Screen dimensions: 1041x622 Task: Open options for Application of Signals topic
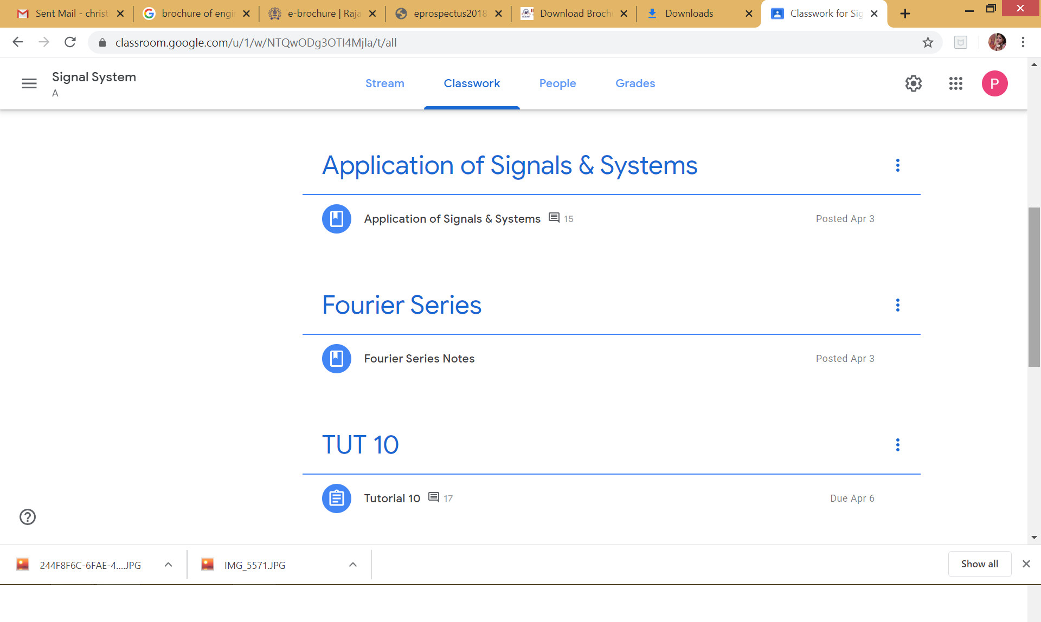pos(897,165)
